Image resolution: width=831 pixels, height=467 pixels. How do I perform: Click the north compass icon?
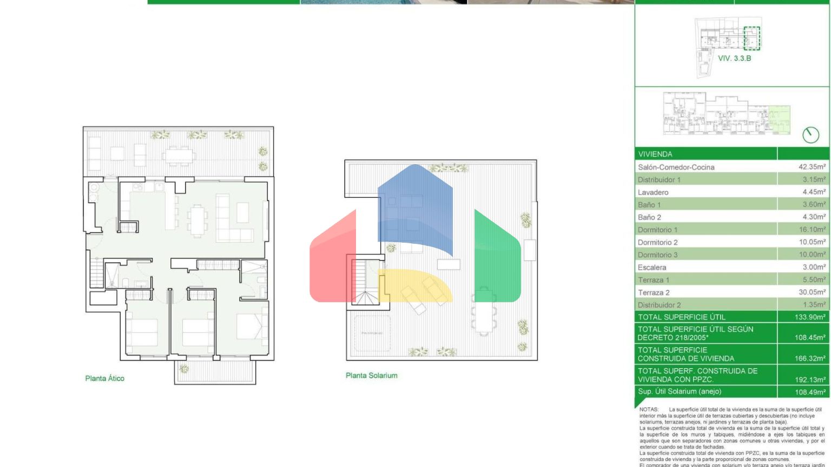810,135
